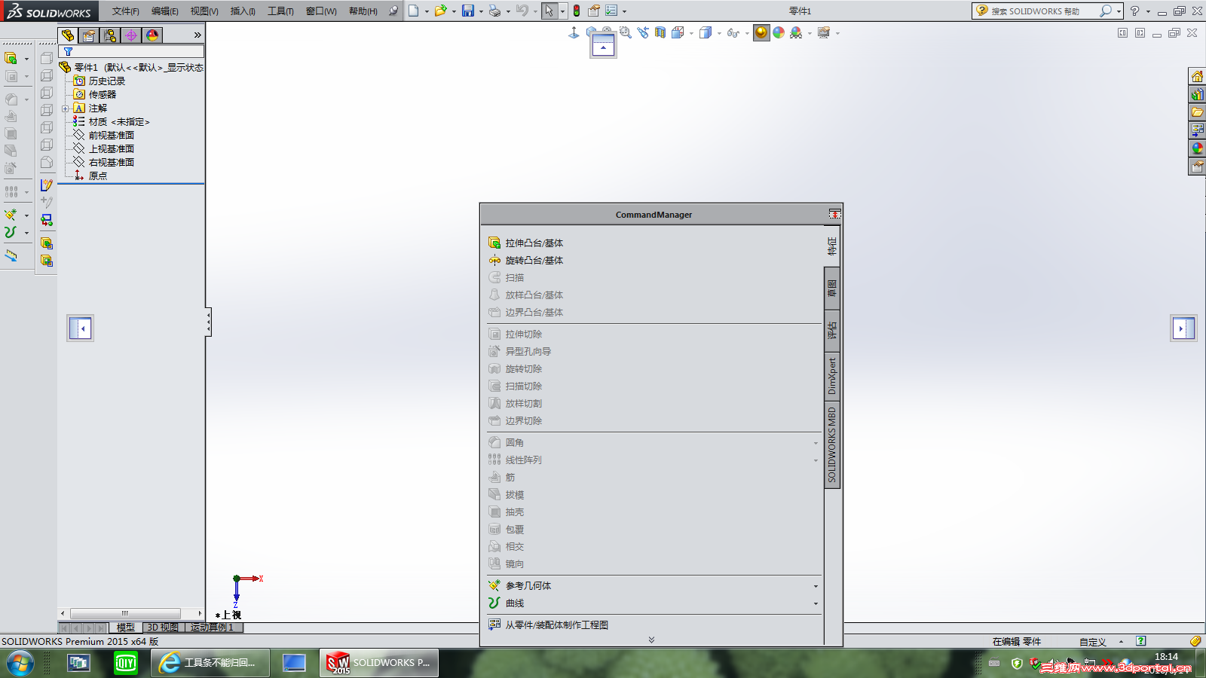
Task: Expand more CommandManager items with bottom chevron
Action: pos(651,640)
